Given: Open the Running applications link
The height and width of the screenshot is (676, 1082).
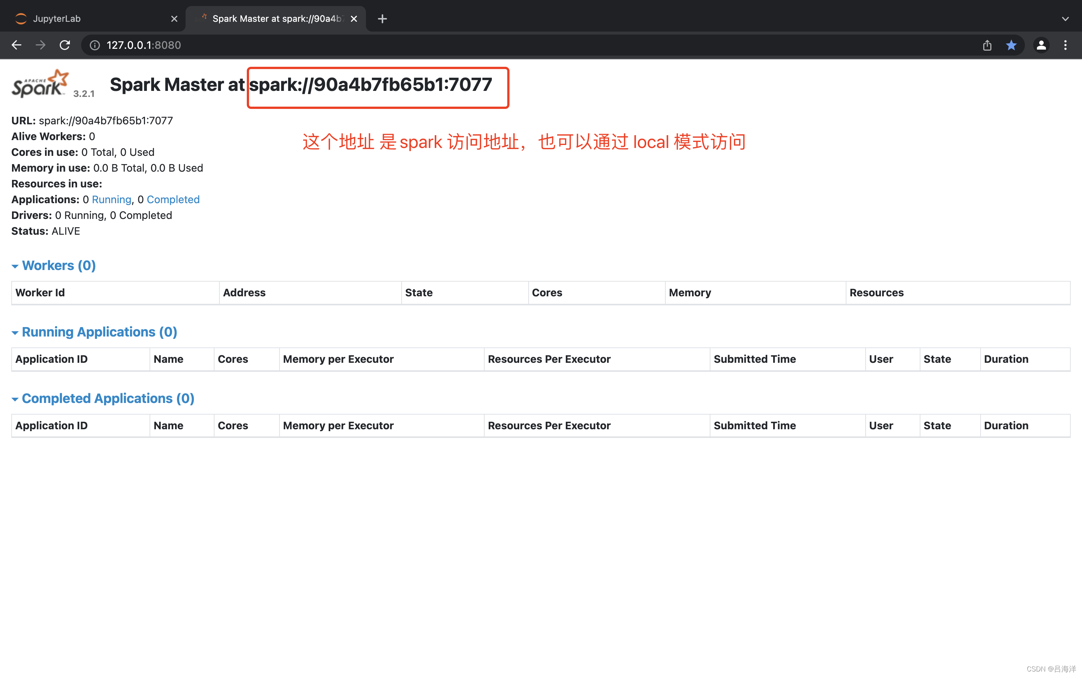Looking at the screenshot, I should 111,199.
